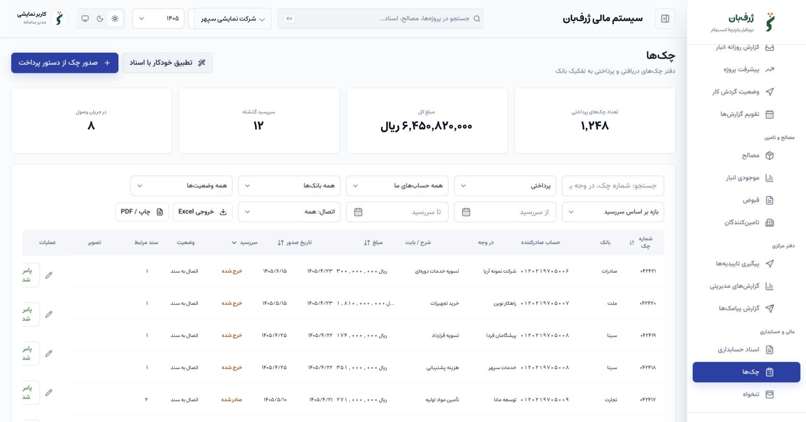
Task: Open the fiscal year ۱۴۰۵ dropdown
Action: (159, 19)
